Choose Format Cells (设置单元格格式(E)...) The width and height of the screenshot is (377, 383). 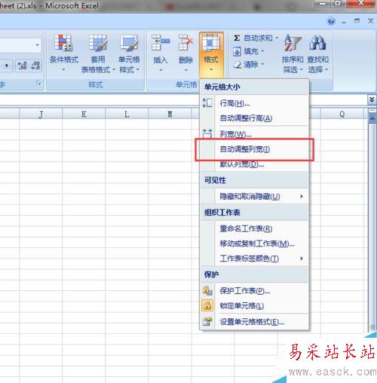pyautogui.click(x=254, y=322)
